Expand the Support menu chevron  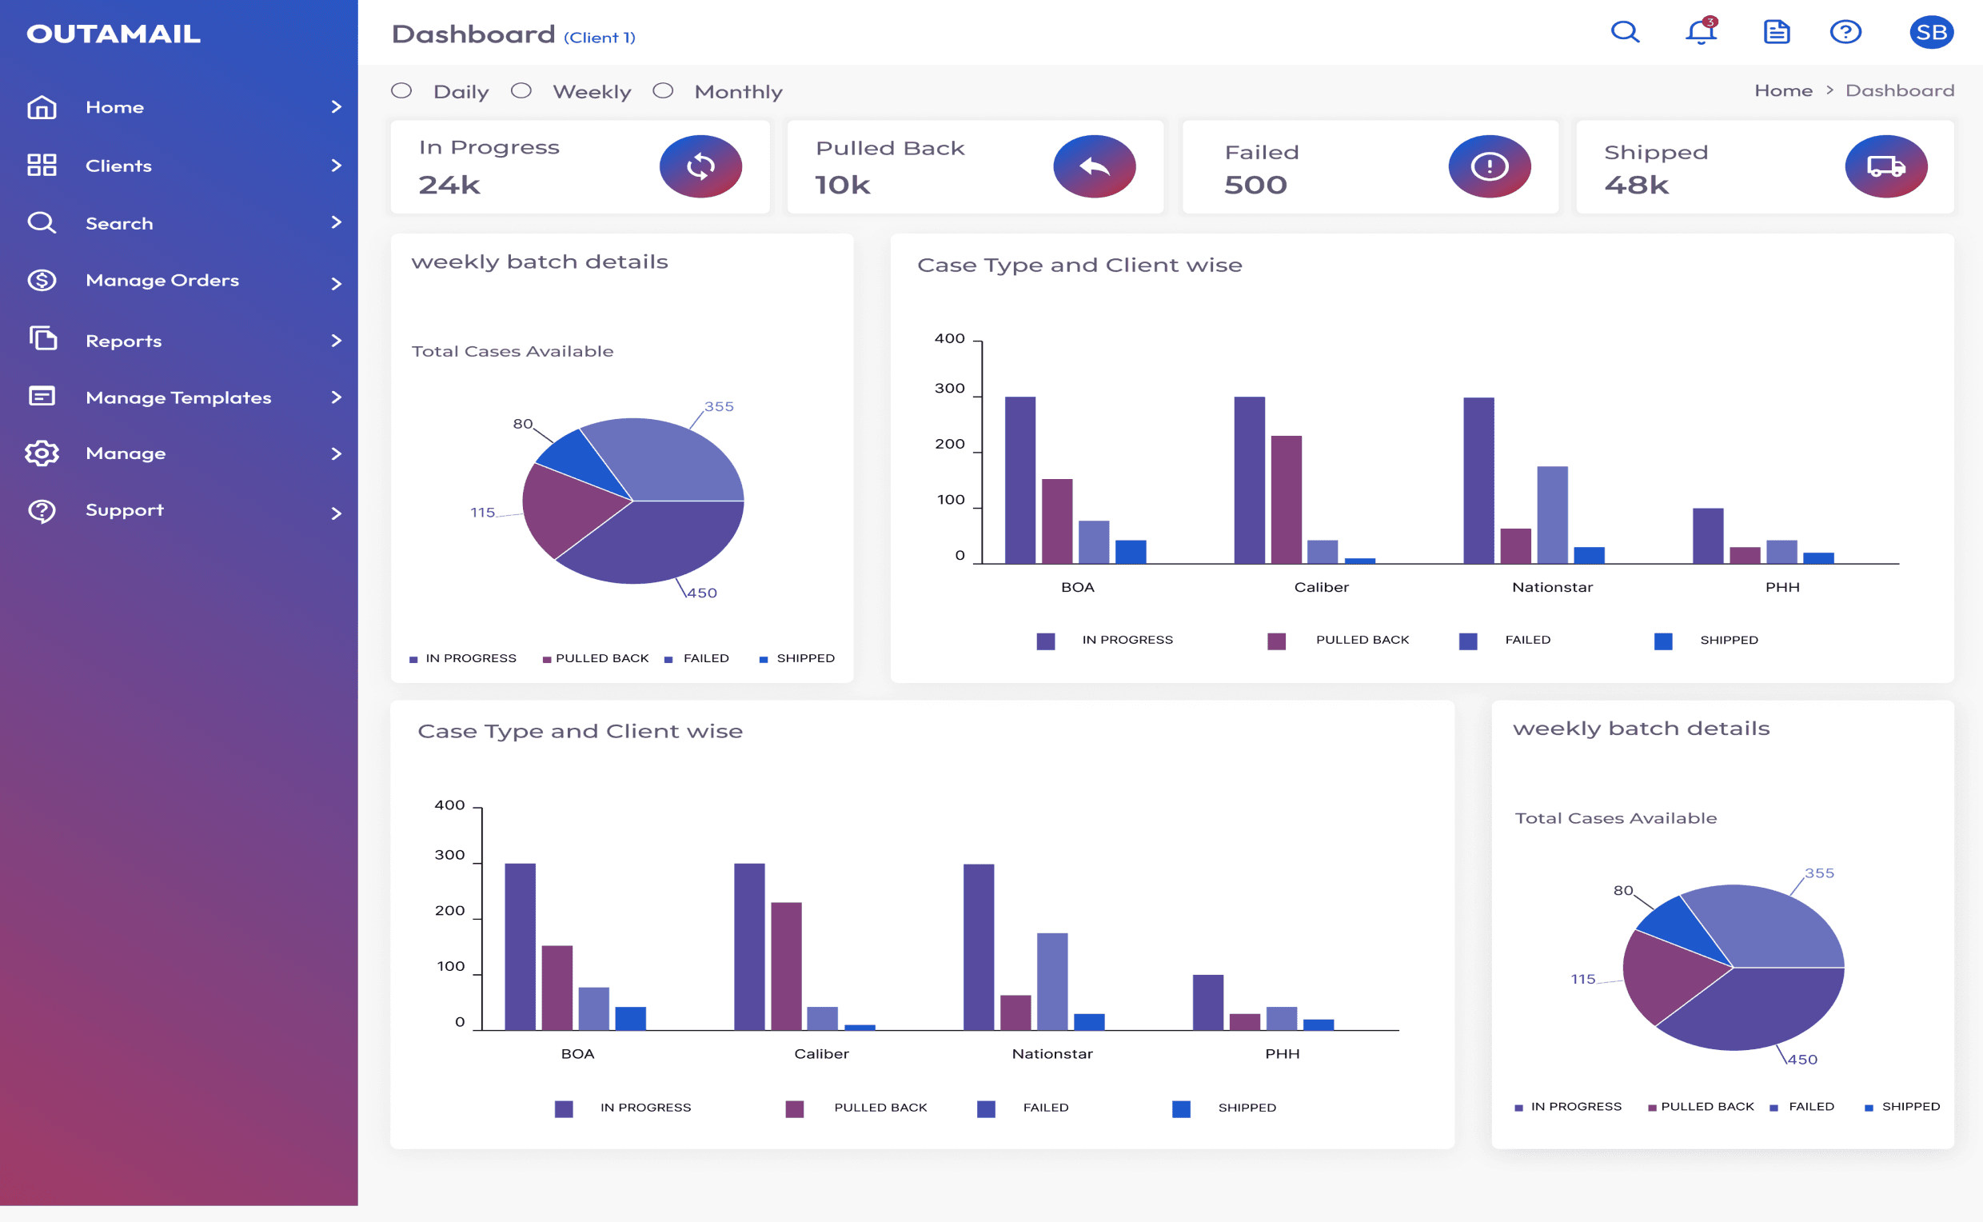click(336, 513)
